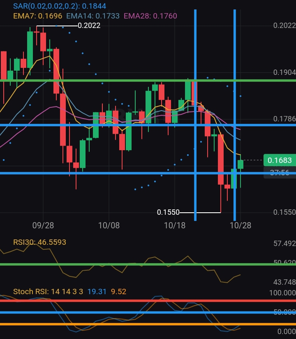
Task: Select the right blue vertical line
Action: (235, 115)
